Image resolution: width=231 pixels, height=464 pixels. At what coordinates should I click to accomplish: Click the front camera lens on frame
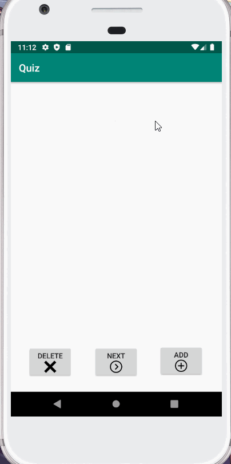pos(45,10)
